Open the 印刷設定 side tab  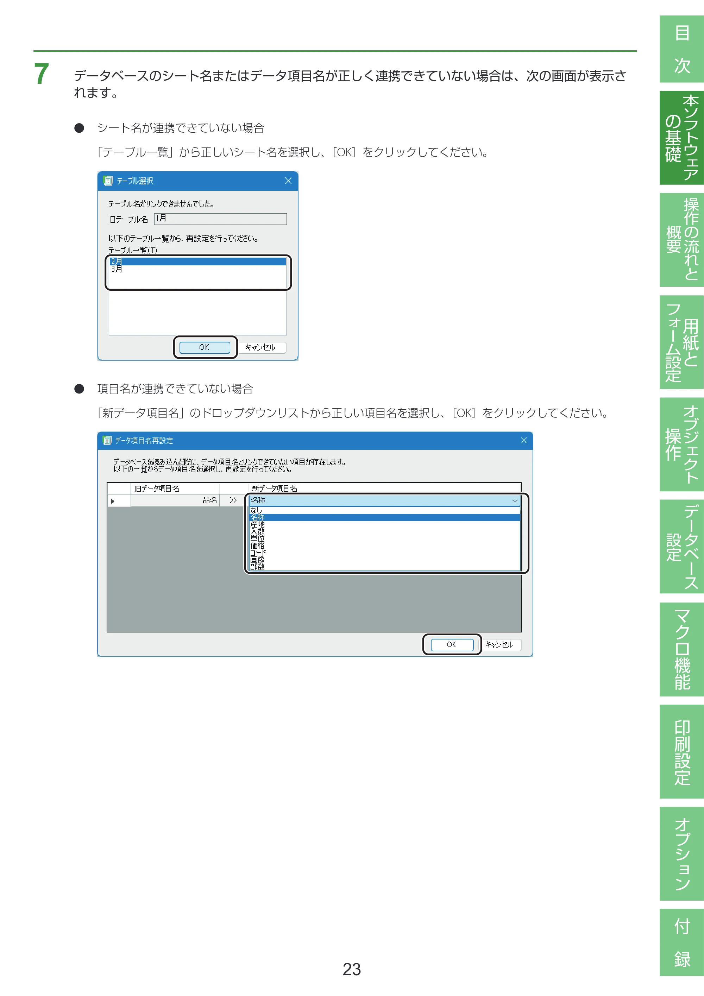coord(681,751)
